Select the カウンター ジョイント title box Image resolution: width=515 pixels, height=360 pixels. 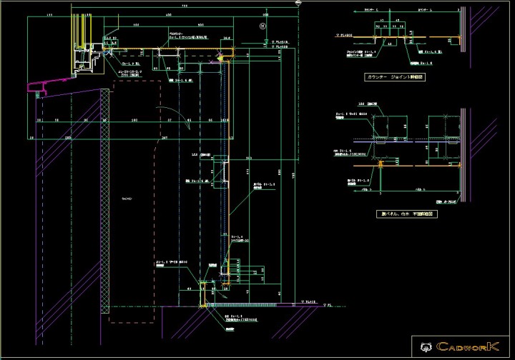click(x=395, y=77)
